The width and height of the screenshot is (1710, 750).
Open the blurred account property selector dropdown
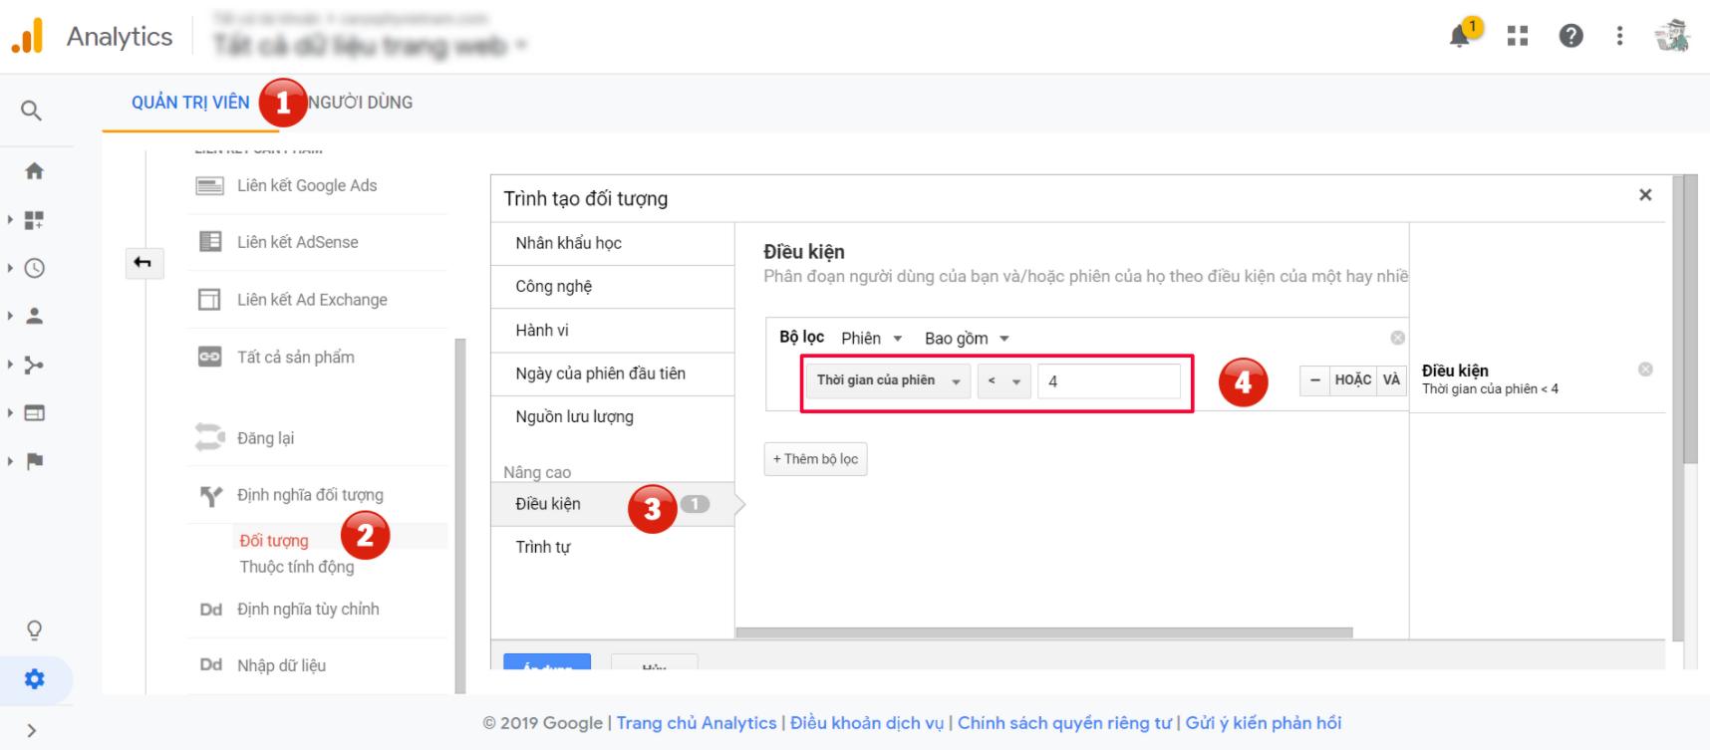click(x=370, y=45)
